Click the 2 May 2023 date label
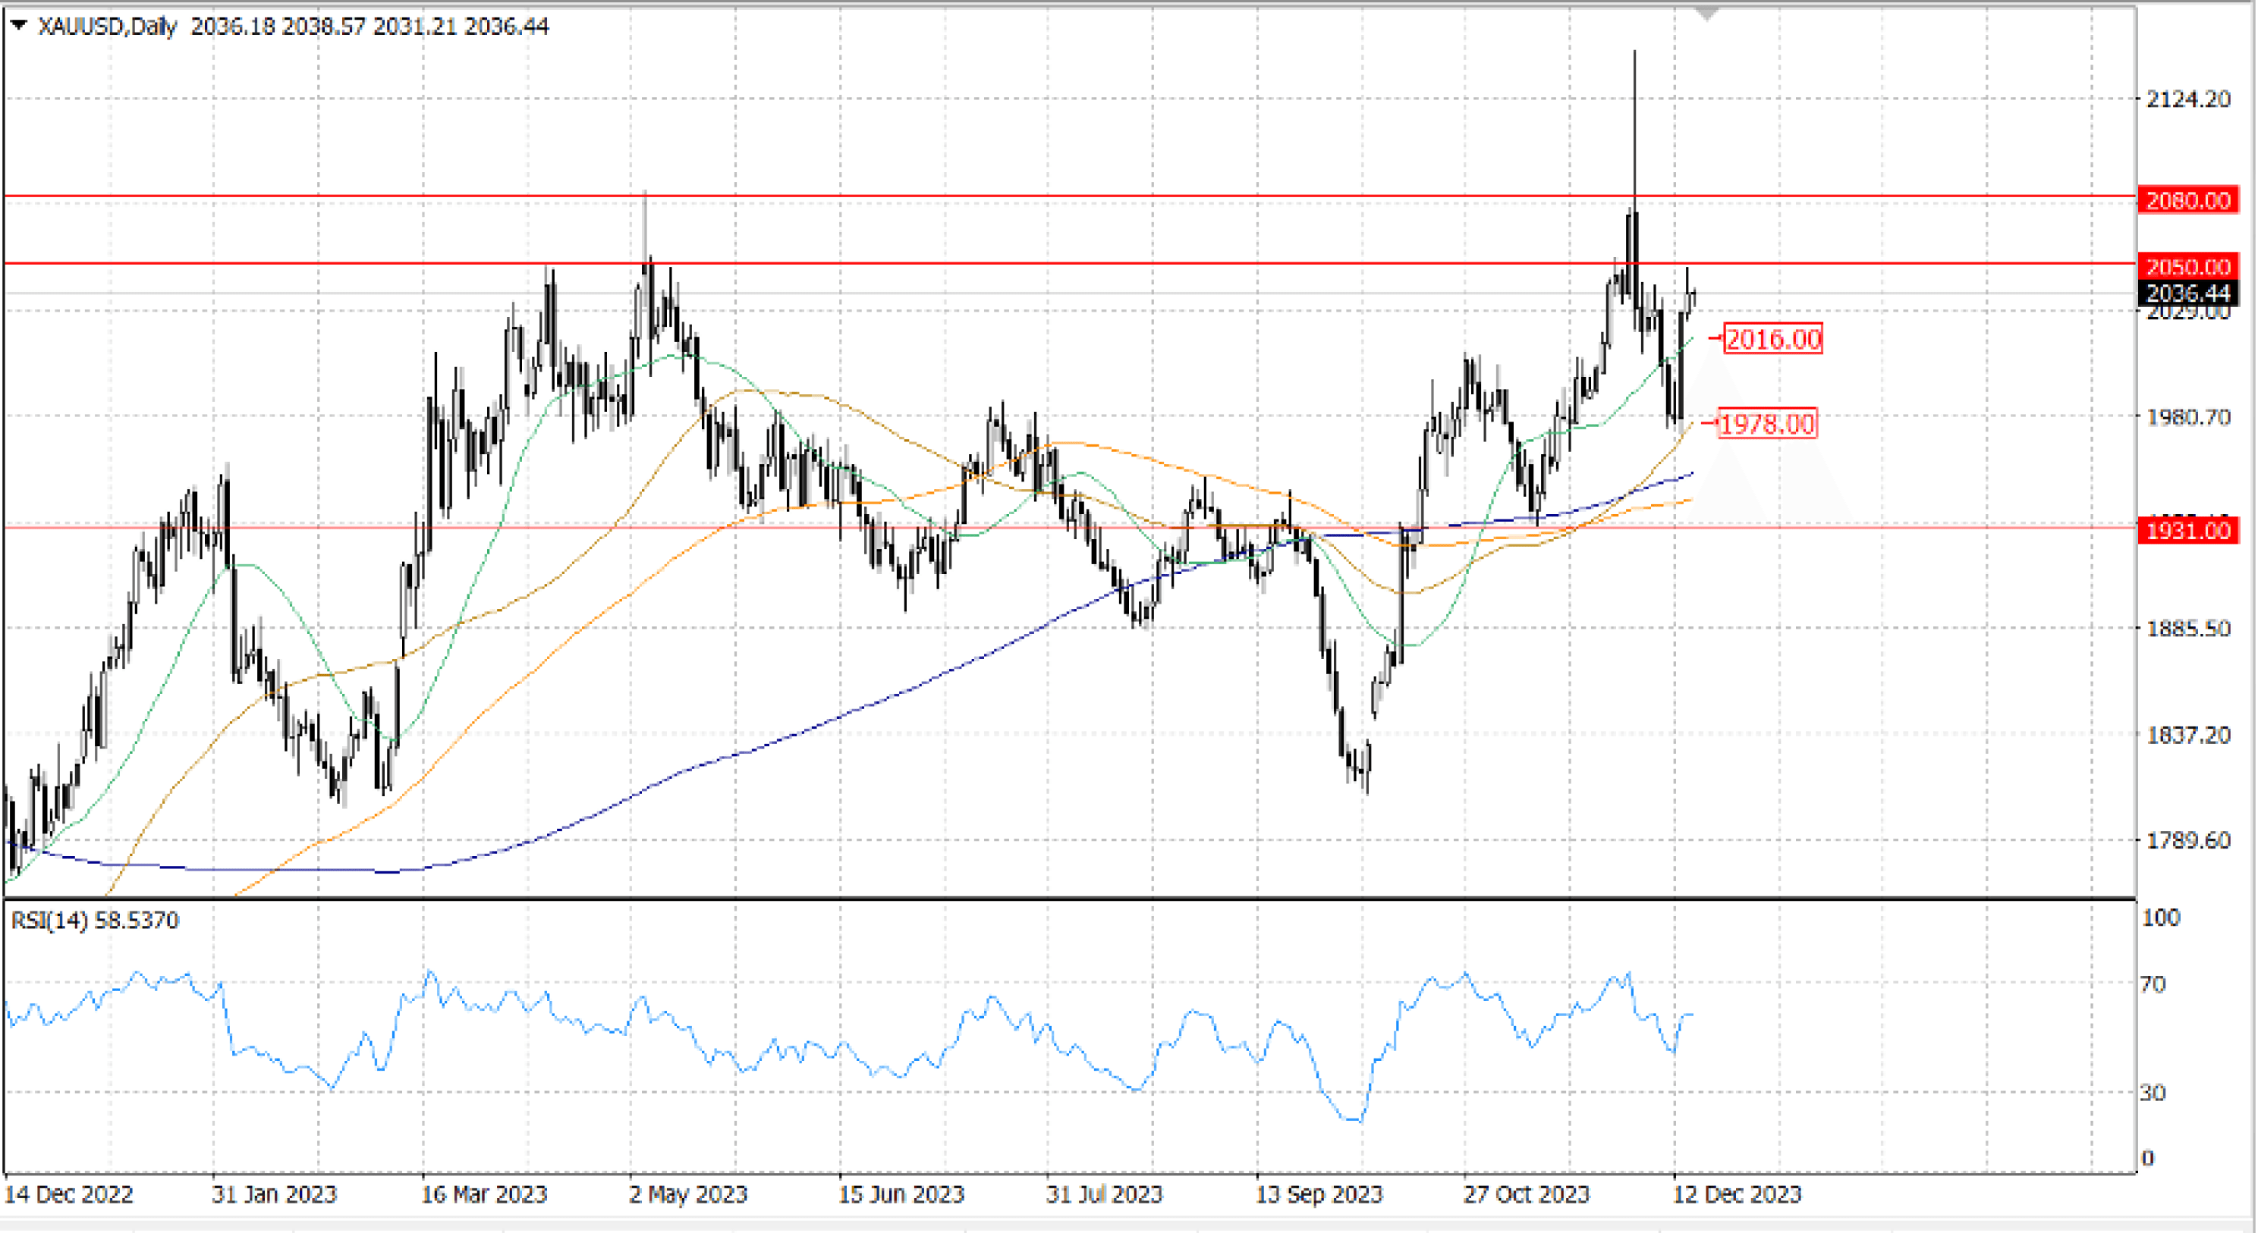Viewport: 2258px width, 1233px height. coord(688,1194)
